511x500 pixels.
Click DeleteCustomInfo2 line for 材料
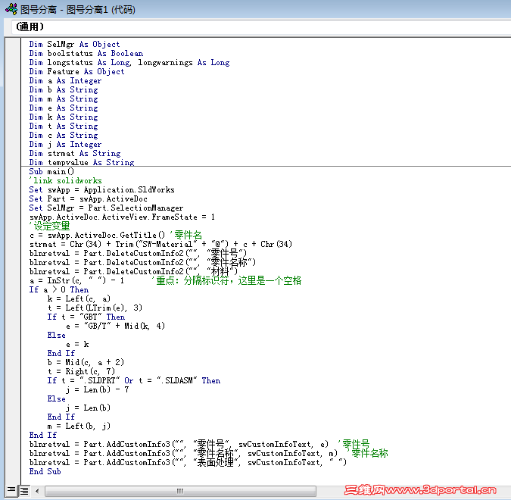[x=133, y=271]
